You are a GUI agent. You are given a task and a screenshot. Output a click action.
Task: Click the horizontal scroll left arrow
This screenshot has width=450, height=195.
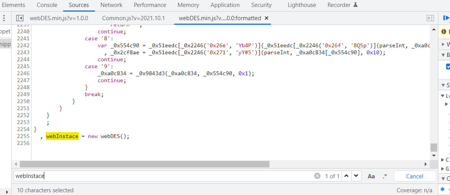point(16,164)
